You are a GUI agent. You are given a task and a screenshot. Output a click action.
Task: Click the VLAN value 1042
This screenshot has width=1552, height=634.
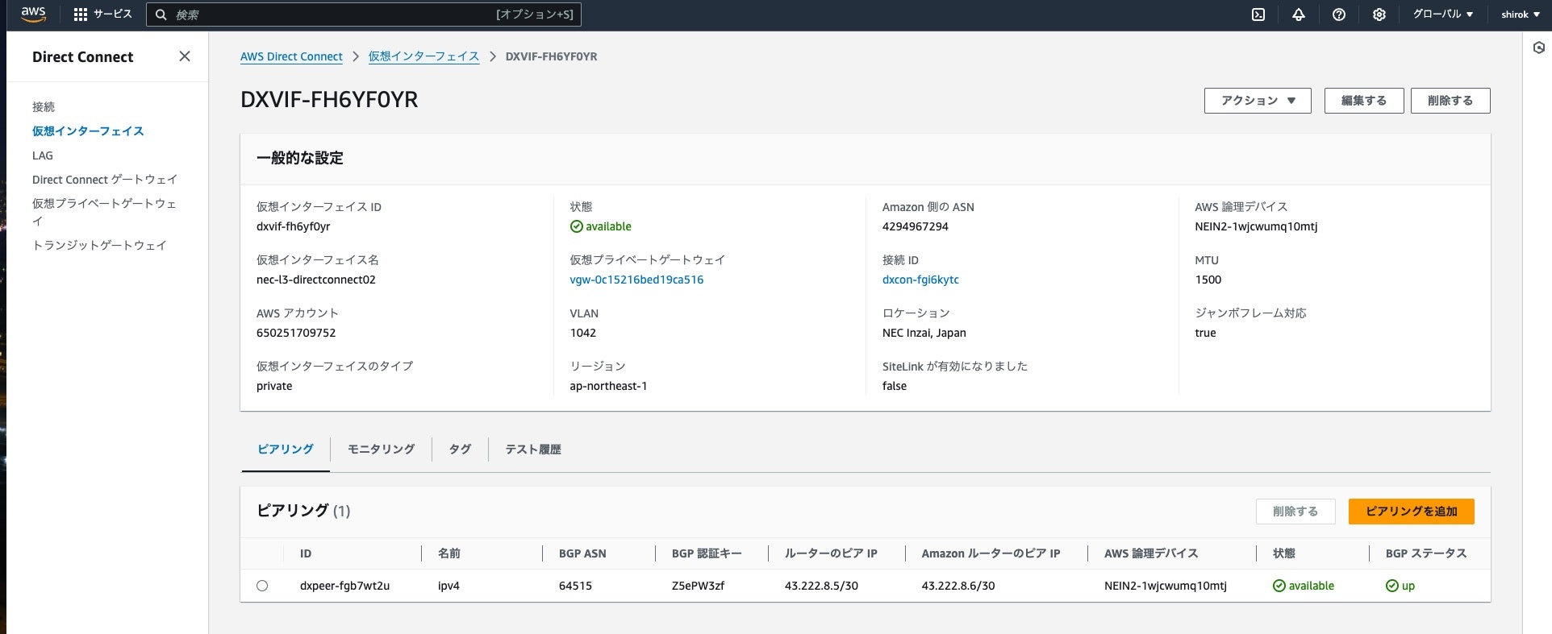click(x=583, y=333)
